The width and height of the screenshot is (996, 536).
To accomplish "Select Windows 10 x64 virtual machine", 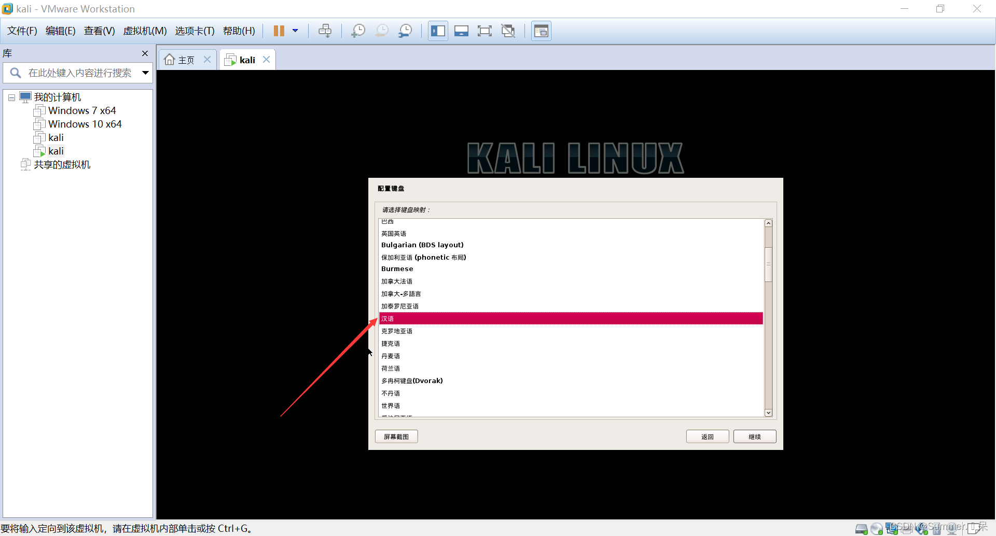I will pos(85,124).
